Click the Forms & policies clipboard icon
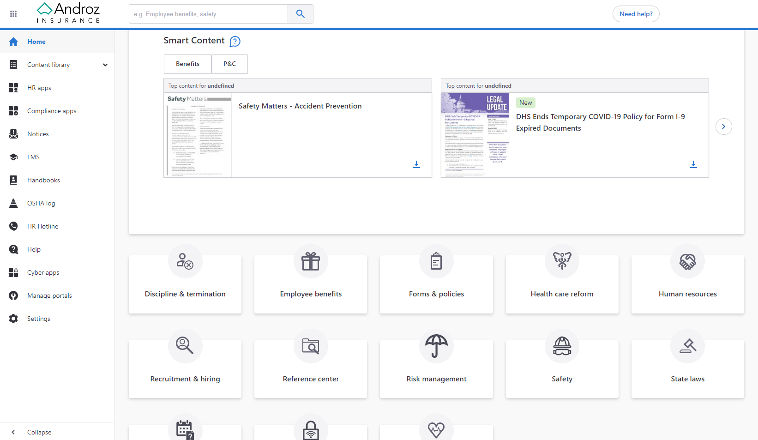 [x=436, y=261]
